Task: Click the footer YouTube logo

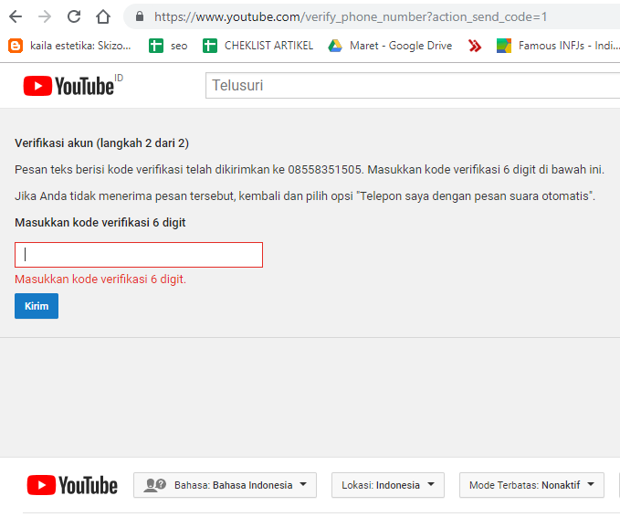Action: click(72, 485)
